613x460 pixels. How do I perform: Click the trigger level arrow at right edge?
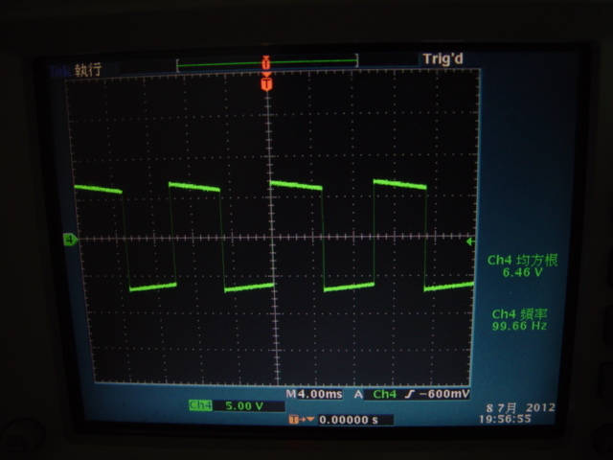470,242
